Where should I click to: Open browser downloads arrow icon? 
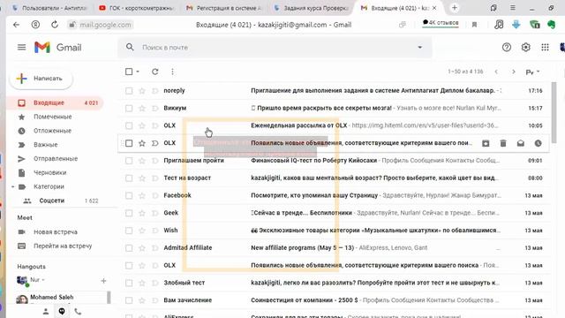[x=516, y=25]
